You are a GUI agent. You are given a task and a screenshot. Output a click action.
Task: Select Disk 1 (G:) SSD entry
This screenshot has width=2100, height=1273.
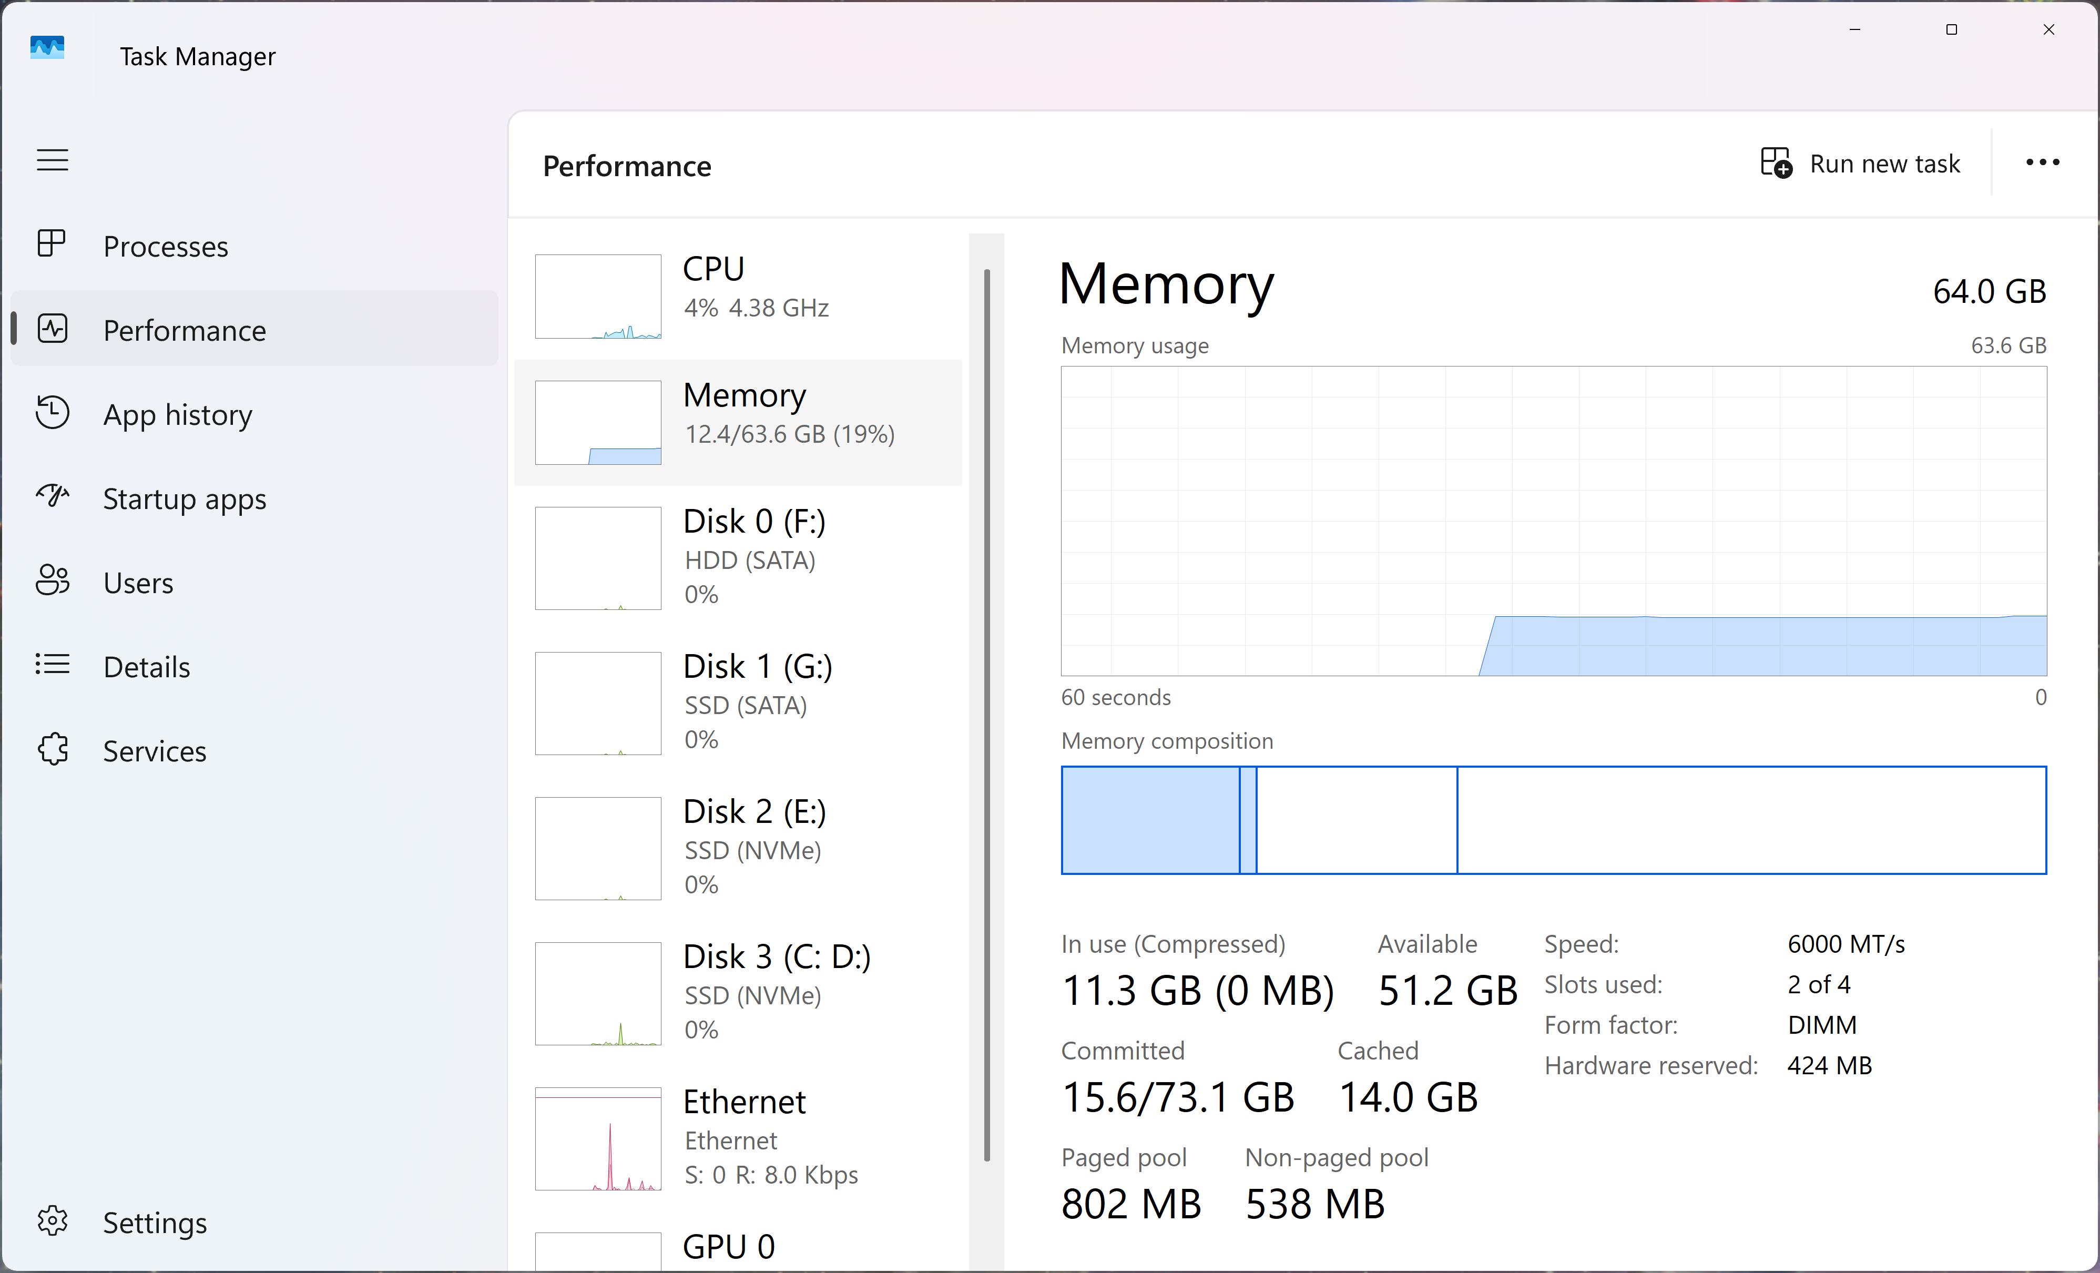[738, 702]
